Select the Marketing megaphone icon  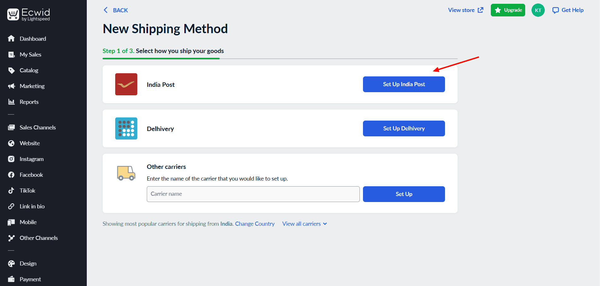tap(11, 86)
